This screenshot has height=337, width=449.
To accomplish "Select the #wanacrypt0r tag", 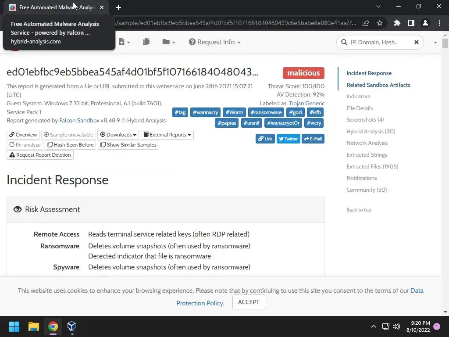I will (283, 123).
